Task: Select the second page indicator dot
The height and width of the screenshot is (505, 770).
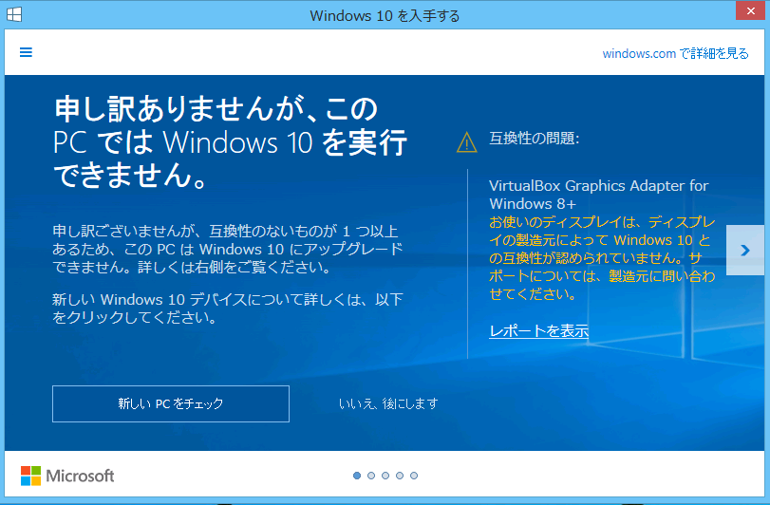Action: pos(371,476)
